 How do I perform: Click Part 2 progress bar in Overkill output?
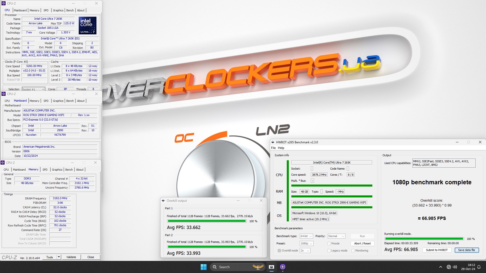click(x=207, y=247)
